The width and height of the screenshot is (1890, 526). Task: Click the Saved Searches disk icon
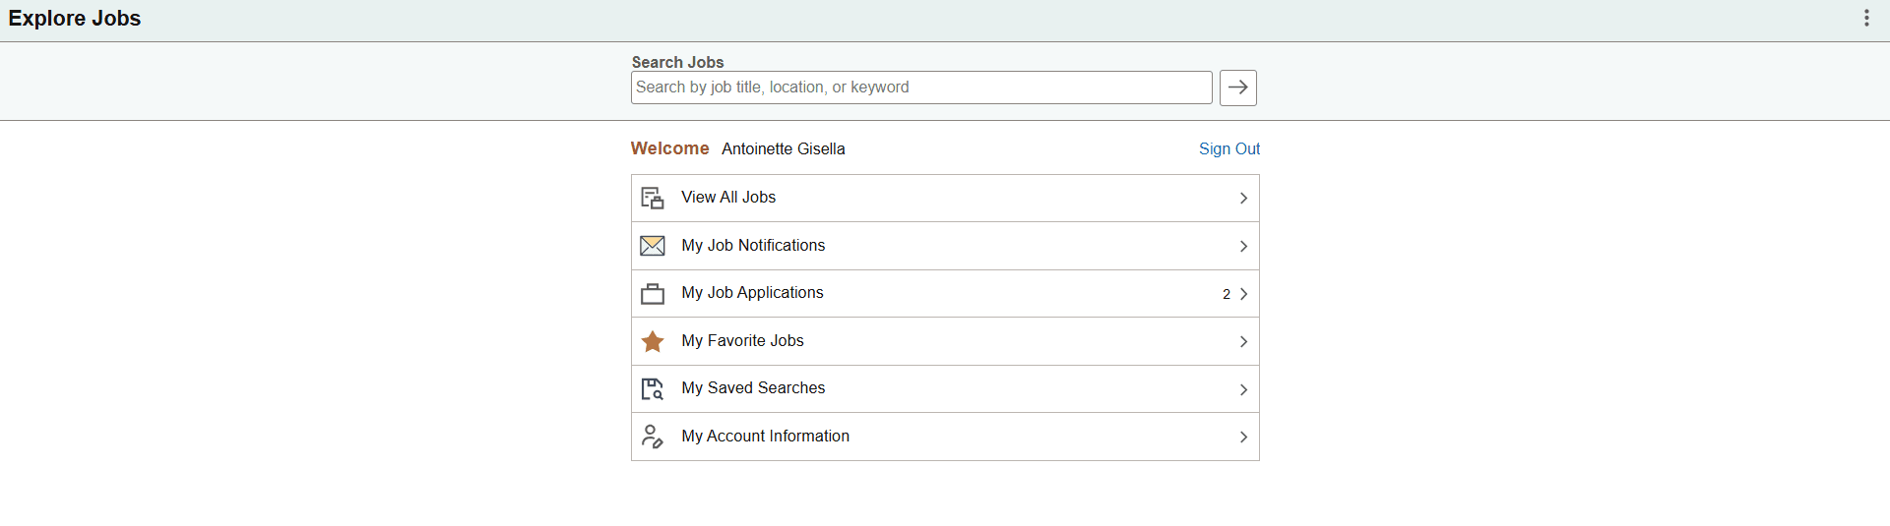pyautogui.click(x=652, y=389)
